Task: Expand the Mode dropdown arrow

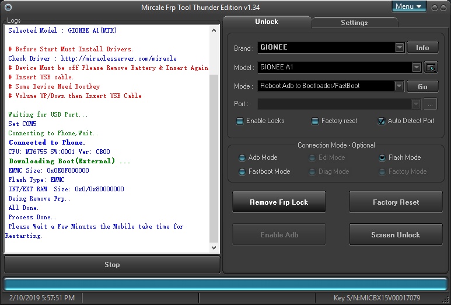Action: [x=398, y=86]
